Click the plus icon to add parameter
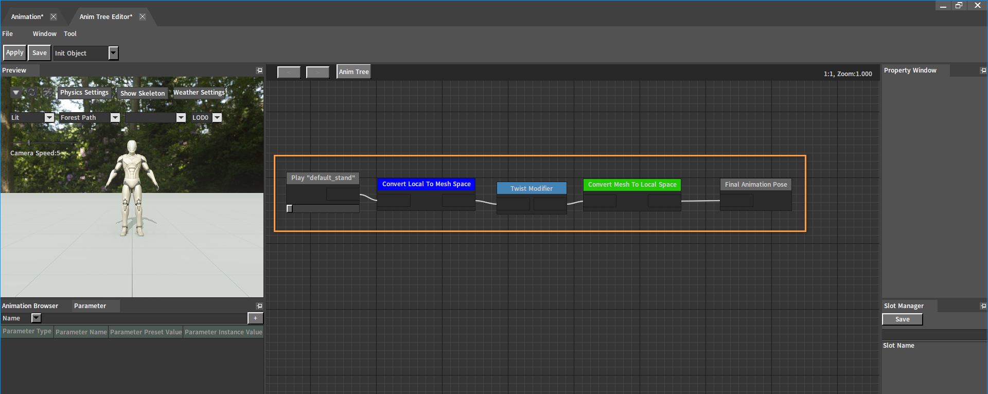The width and height of the screenshot is (988, 394). [x=255, y=318]
